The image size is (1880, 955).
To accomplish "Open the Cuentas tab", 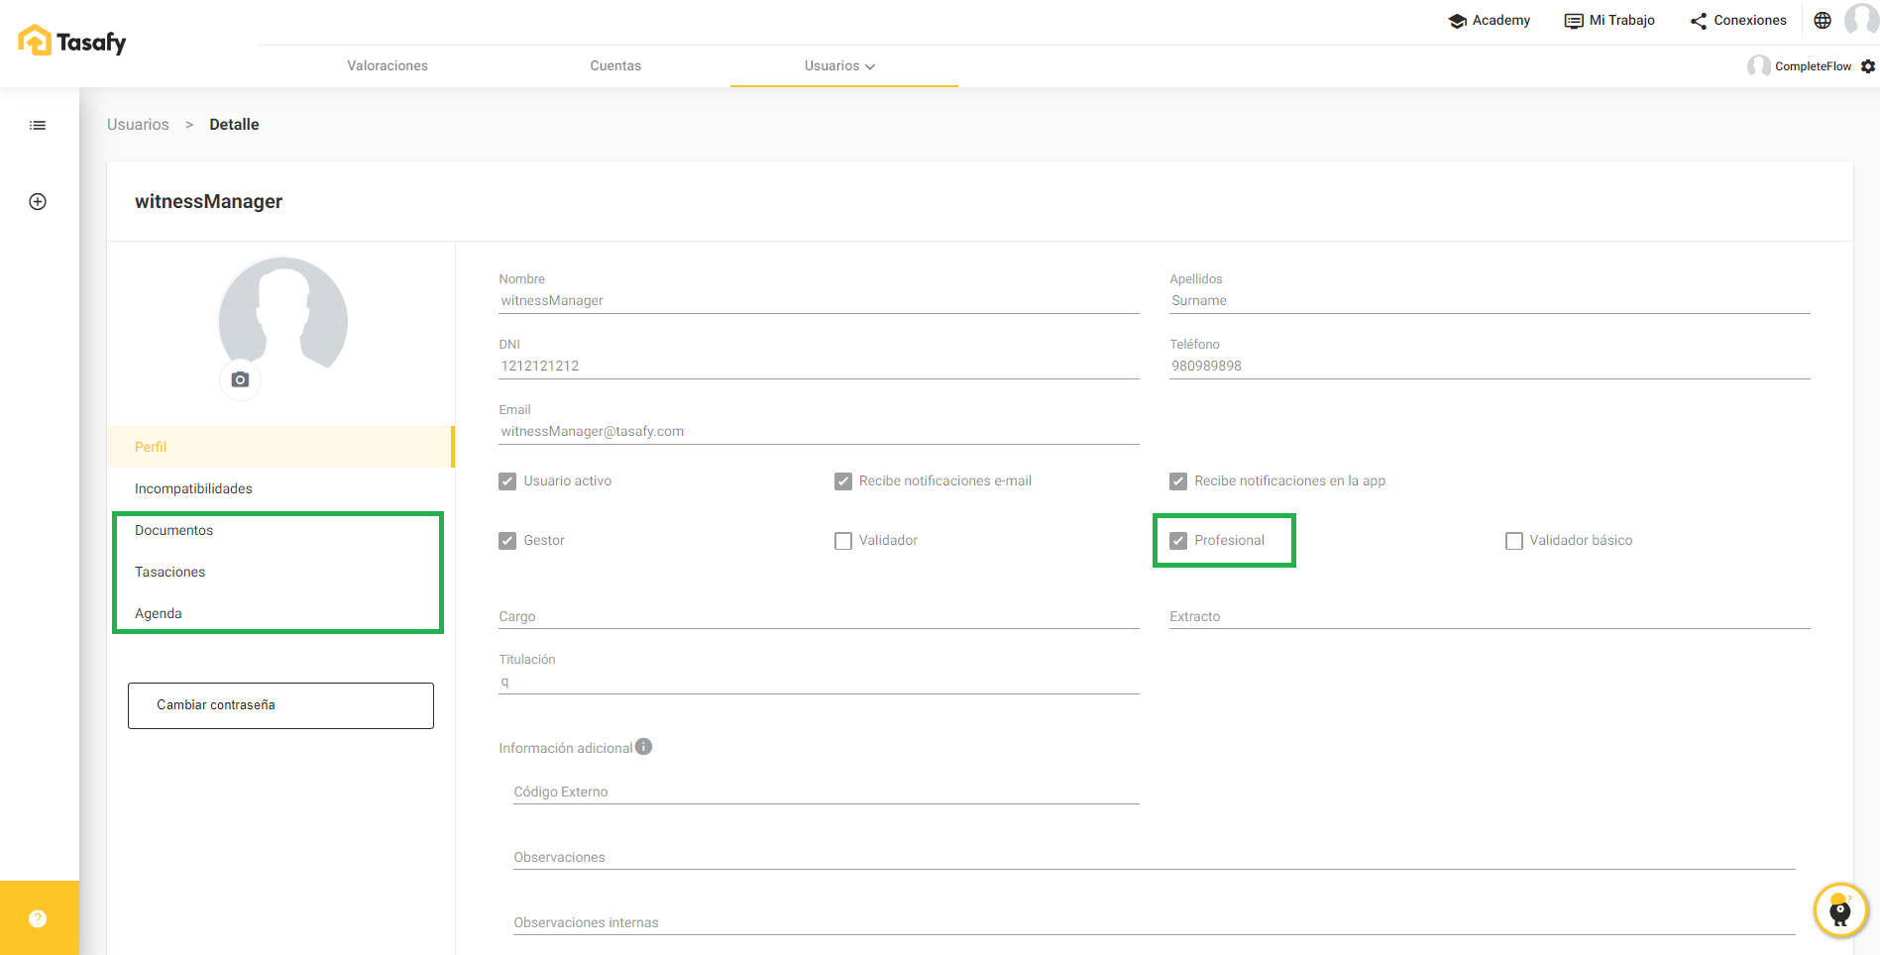I will click(615, 66).
